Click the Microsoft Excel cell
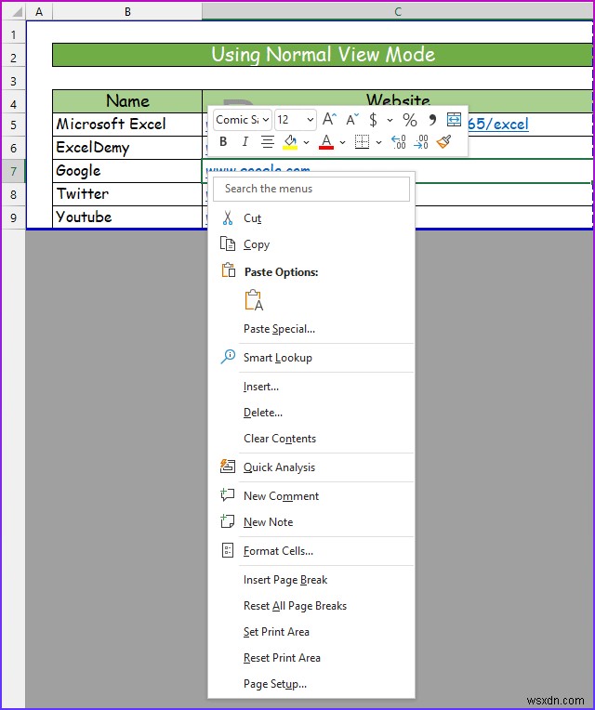This screenshot has height=710, width=595. pyautogui.click(x=127, y=125)
